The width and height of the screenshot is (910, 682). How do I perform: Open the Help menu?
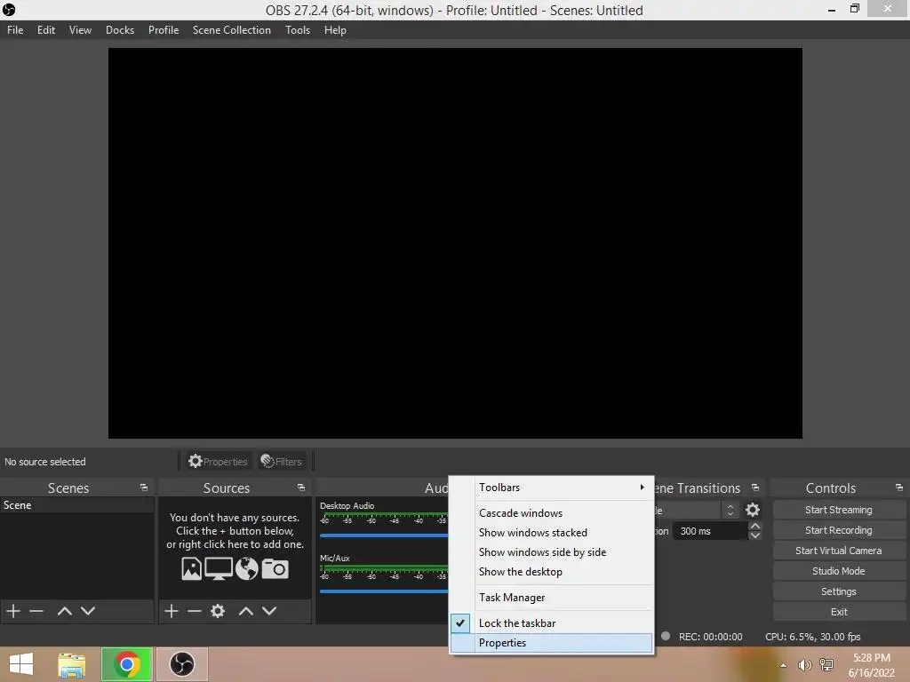(x=335, y=30)
